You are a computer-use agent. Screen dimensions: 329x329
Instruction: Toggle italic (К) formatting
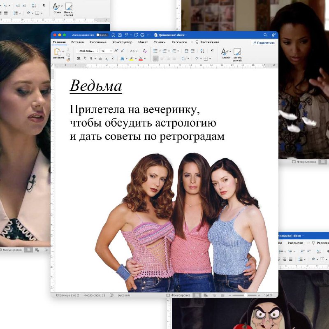85,58
